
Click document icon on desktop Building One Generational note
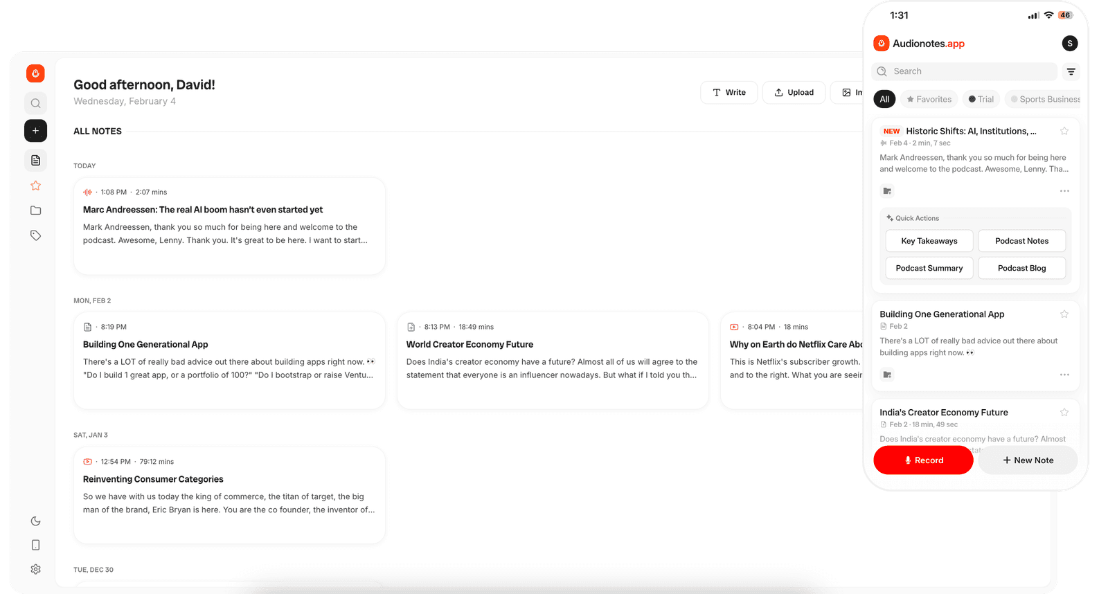point(87,327)
